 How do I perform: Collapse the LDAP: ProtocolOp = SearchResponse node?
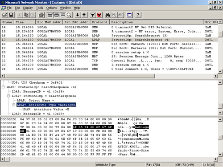(x=8, y=96)
